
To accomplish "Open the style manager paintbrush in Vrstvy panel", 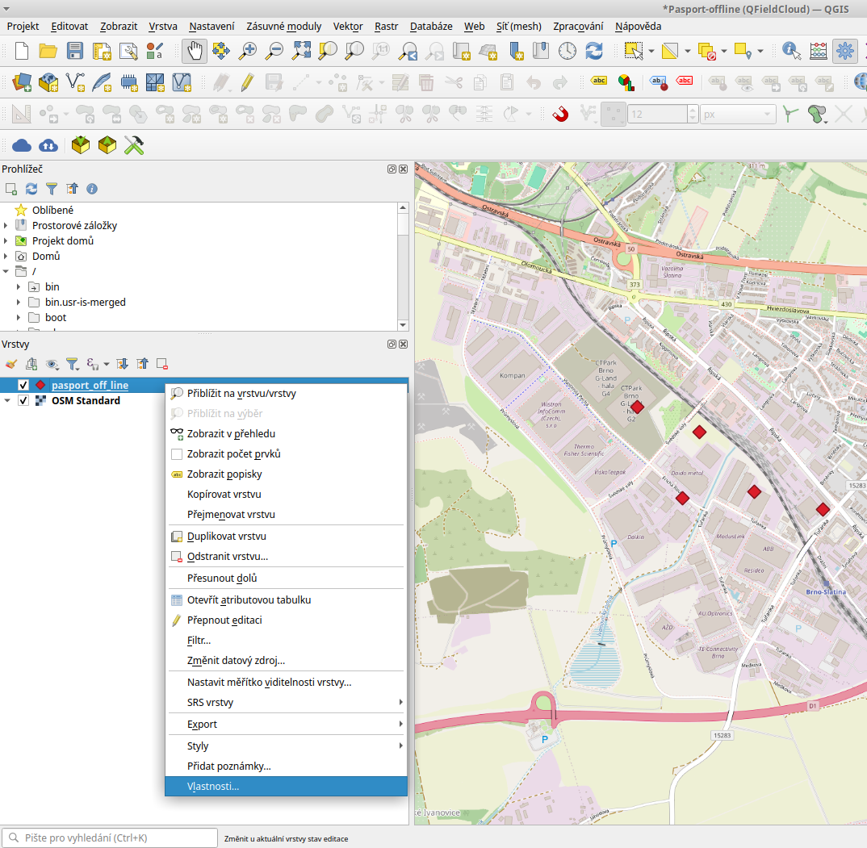I will [x=10, y=364].
